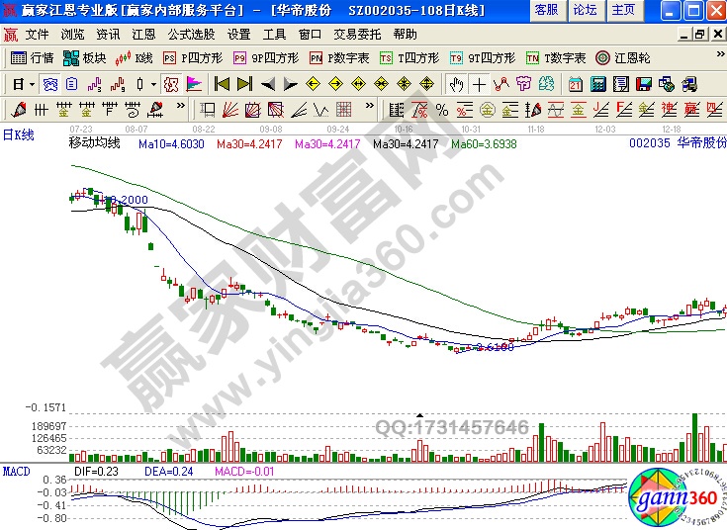Open the 江恩 menu

coord(143,33)
